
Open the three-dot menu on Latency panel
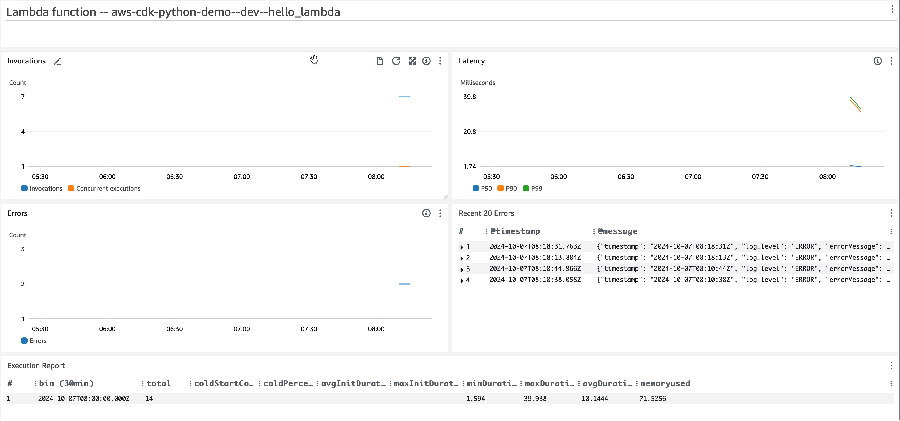[x=891, y=61]
